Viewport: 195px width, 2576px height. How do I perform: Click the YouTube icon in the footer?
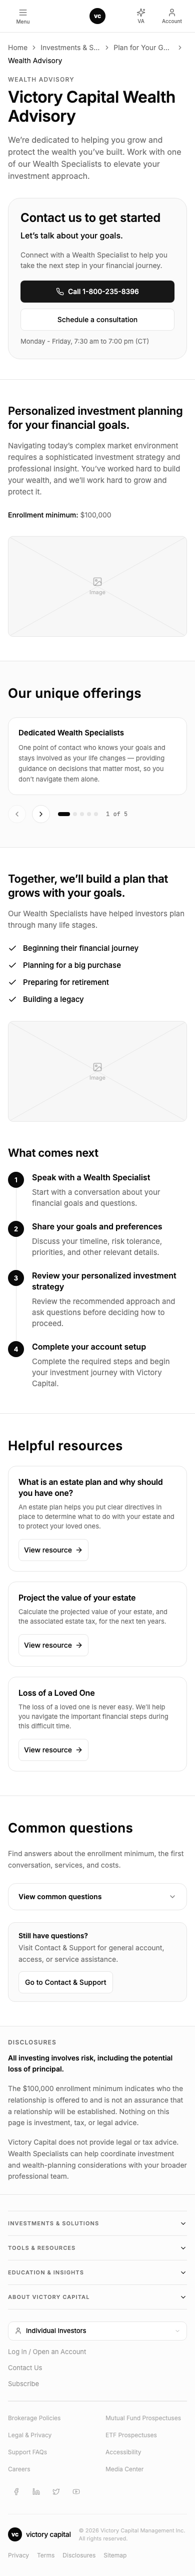[x=76, y=2495]
